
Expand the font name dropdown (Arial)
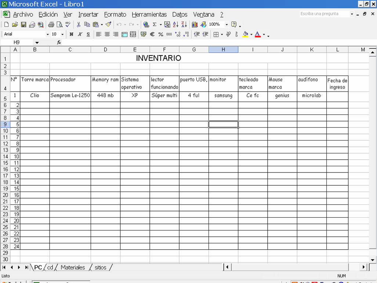click(47, 35)
